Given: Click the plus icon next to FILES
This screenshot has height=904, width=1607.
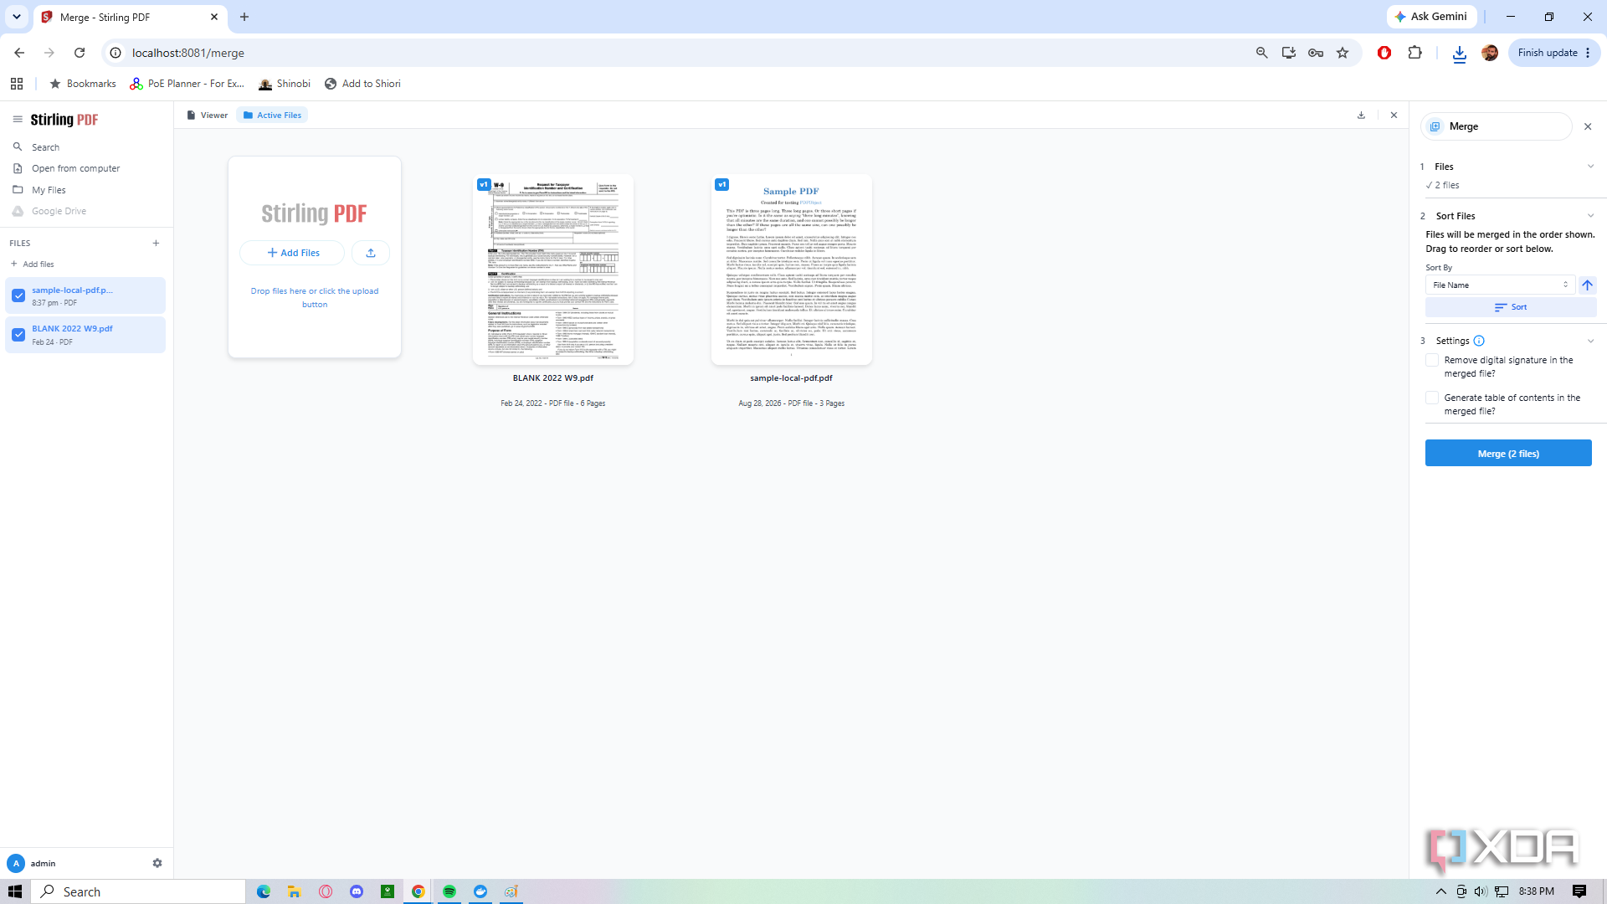Looking at the screenshot, I should point(156,244).
